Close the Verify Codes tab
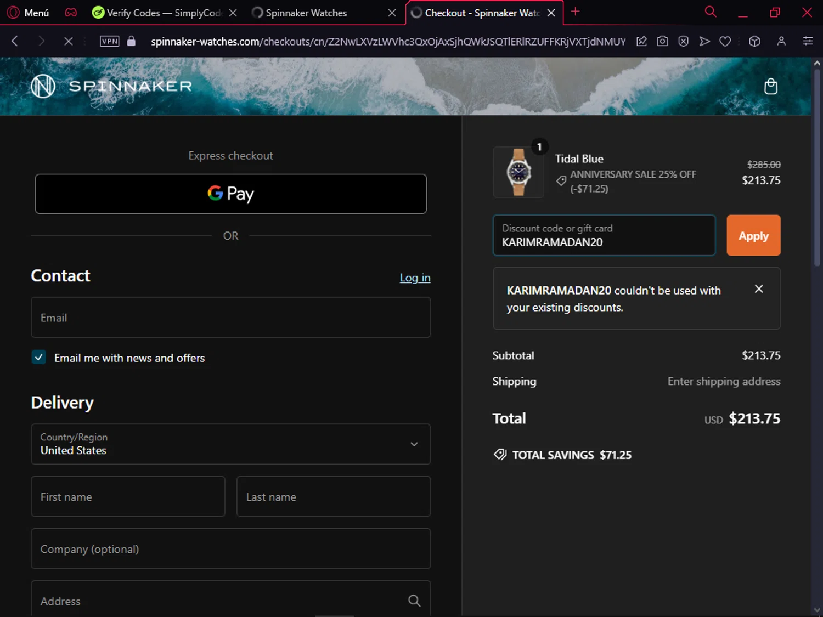Image resolution: width=823 pixels, height=617 pixels. [233, 13]
